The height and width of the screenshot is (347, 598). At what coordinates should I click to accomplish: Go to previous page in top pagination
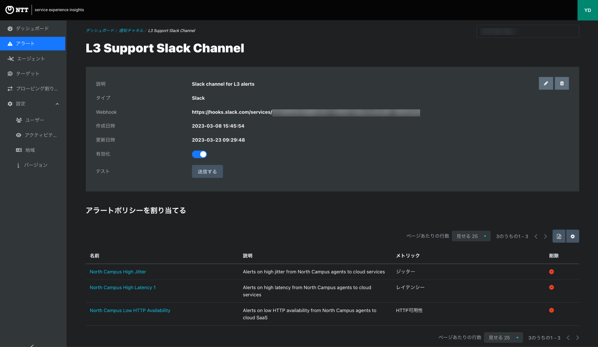click(536, 236)
